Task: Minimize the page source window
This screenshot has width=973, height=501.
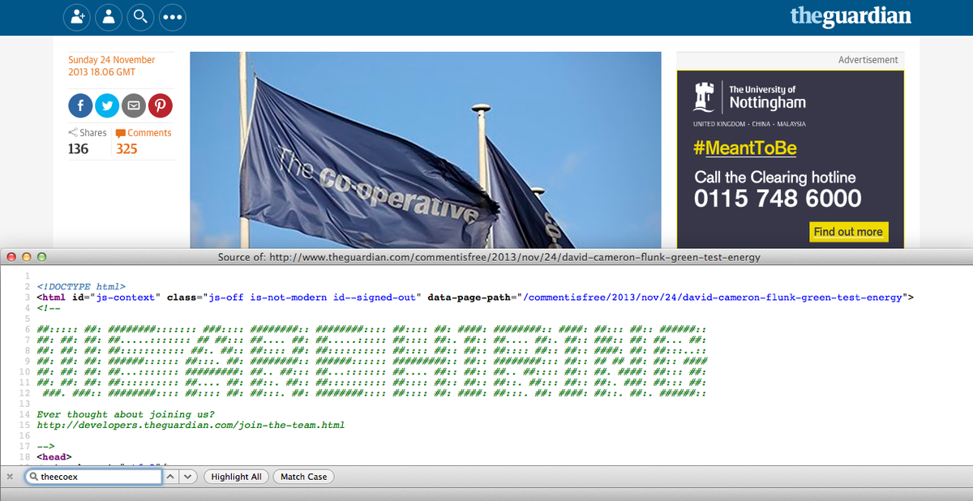Action: point(27,257)
